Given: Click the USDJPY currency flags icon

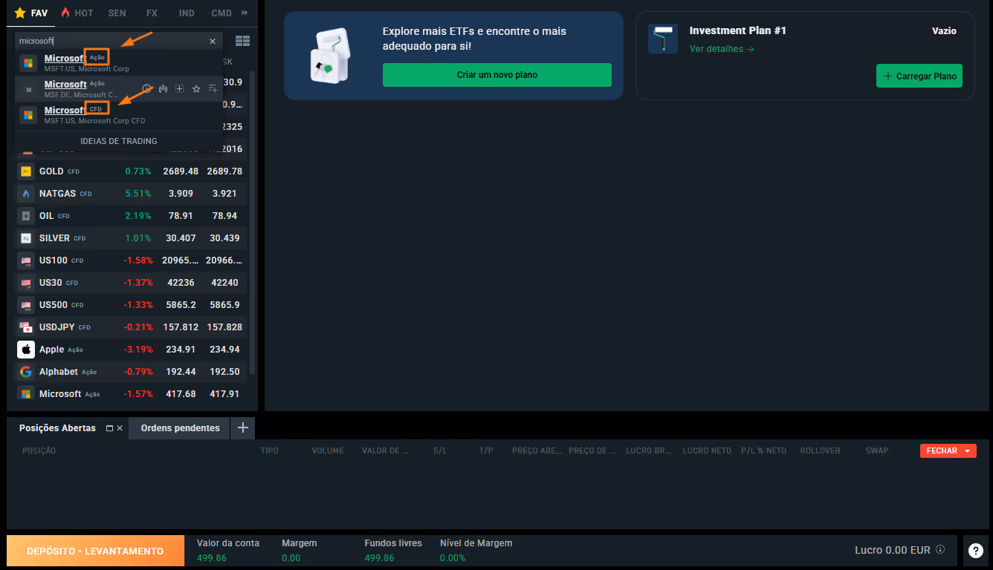Looking at the screenshot, I should point(26,327).
